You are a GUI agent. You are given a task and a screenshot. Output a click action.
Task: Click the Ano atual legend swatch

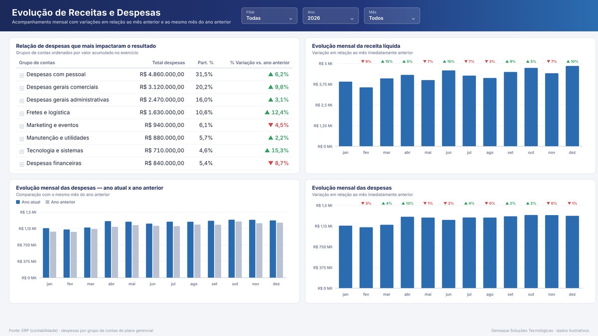pos(18,202)
